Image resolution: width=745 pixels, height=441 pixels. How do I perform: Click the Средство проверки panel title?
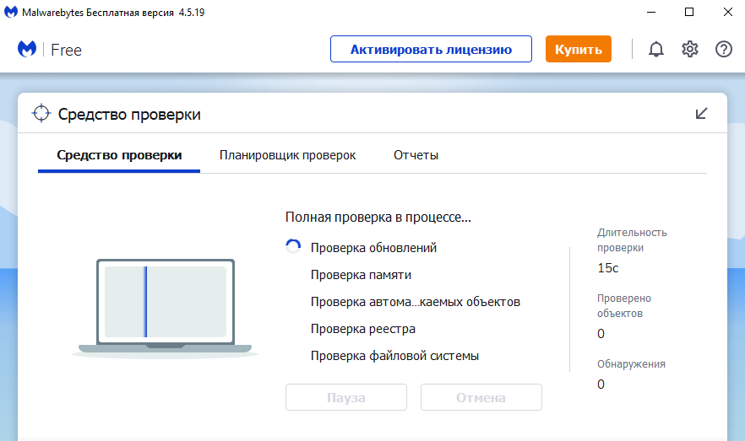click(x=129, y=115)
